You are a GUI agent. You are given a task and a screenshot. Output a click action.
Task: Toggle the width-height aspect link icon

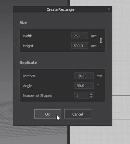click(x=101, y=41)
